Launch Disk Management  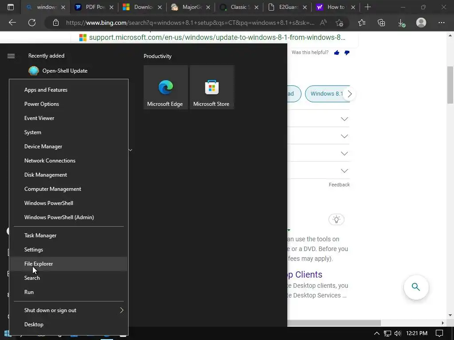(x=69, y=175)
